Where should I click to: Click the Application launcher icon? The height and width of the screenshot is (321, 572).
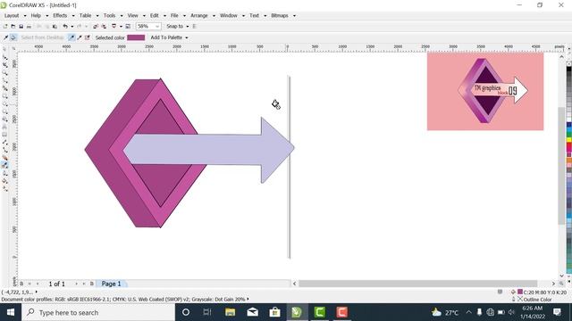114,26
